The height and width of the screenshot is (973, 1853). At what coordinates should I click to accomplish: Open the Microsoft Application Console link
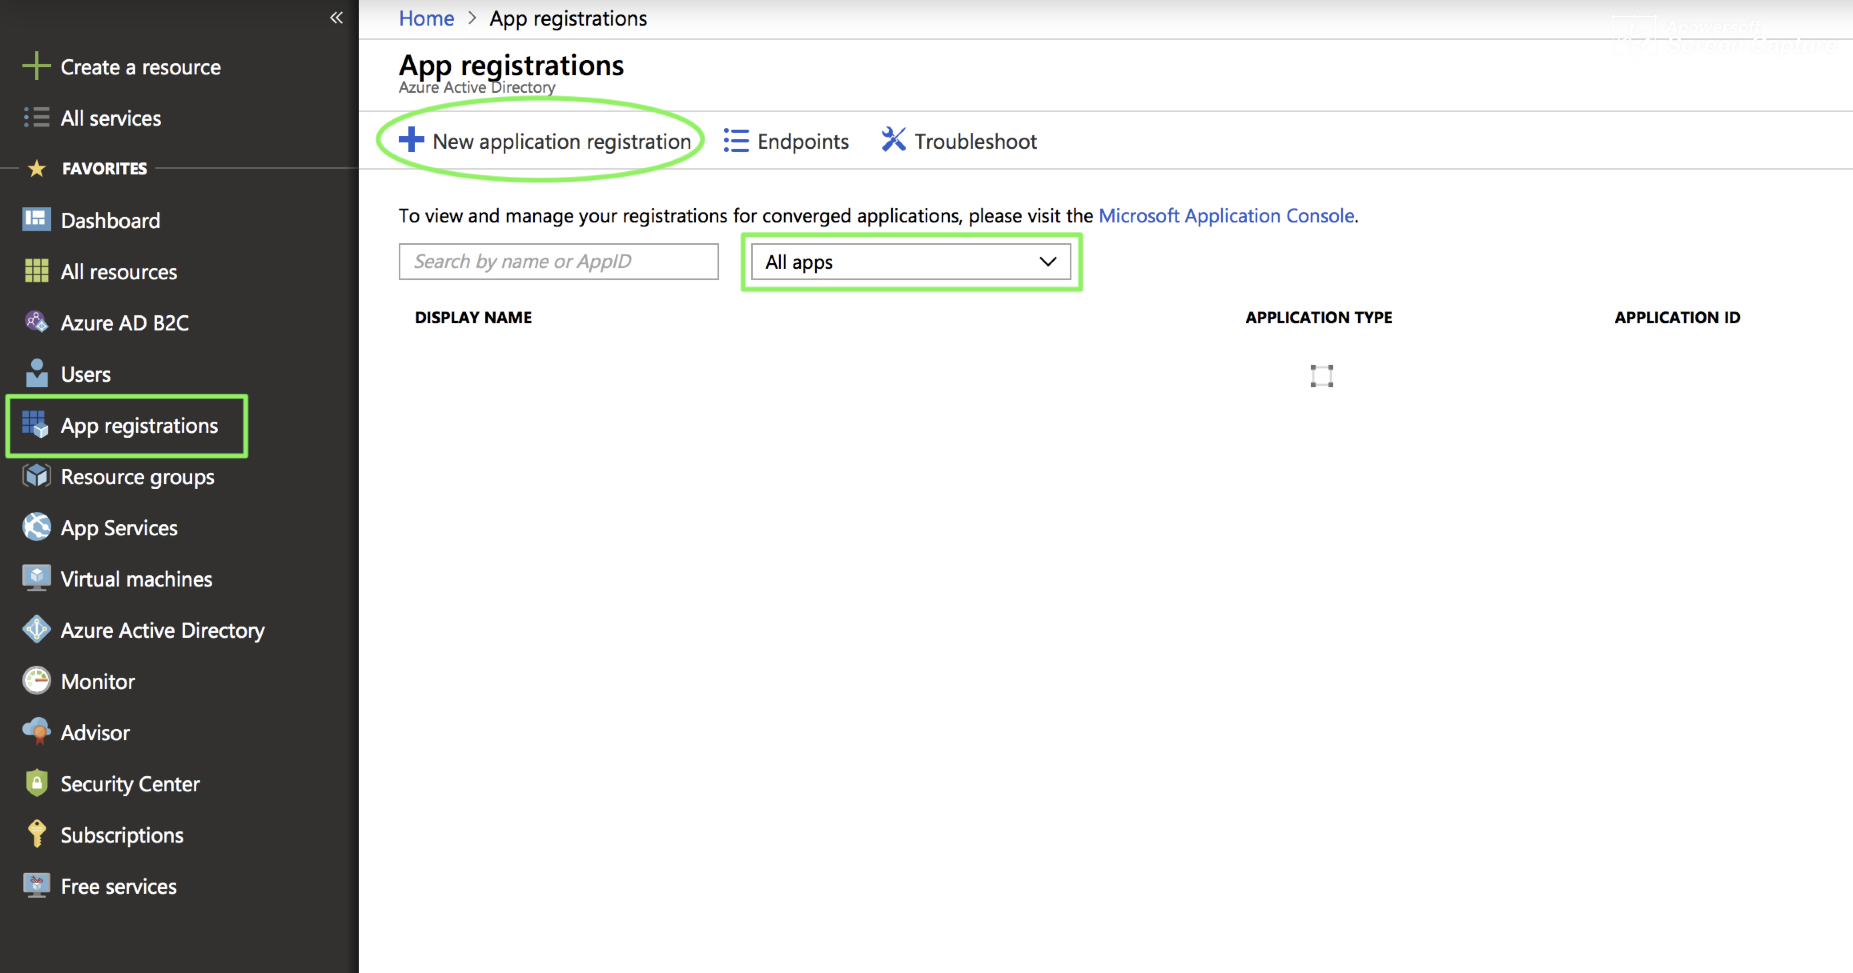(x=1226, y=215)
